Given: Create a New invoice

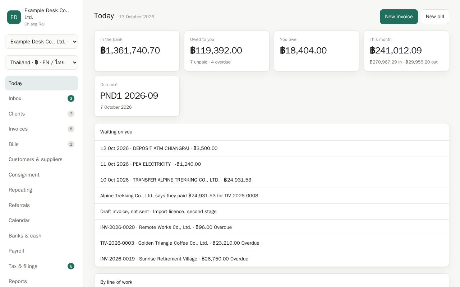Looking at the screenshot, I should pyautogui.click(x=399, y=17).
